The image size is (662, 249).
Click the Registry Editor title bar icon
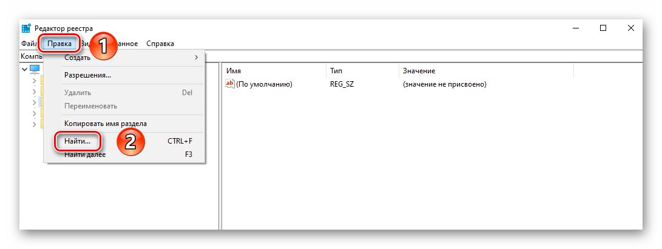point(26,28)
